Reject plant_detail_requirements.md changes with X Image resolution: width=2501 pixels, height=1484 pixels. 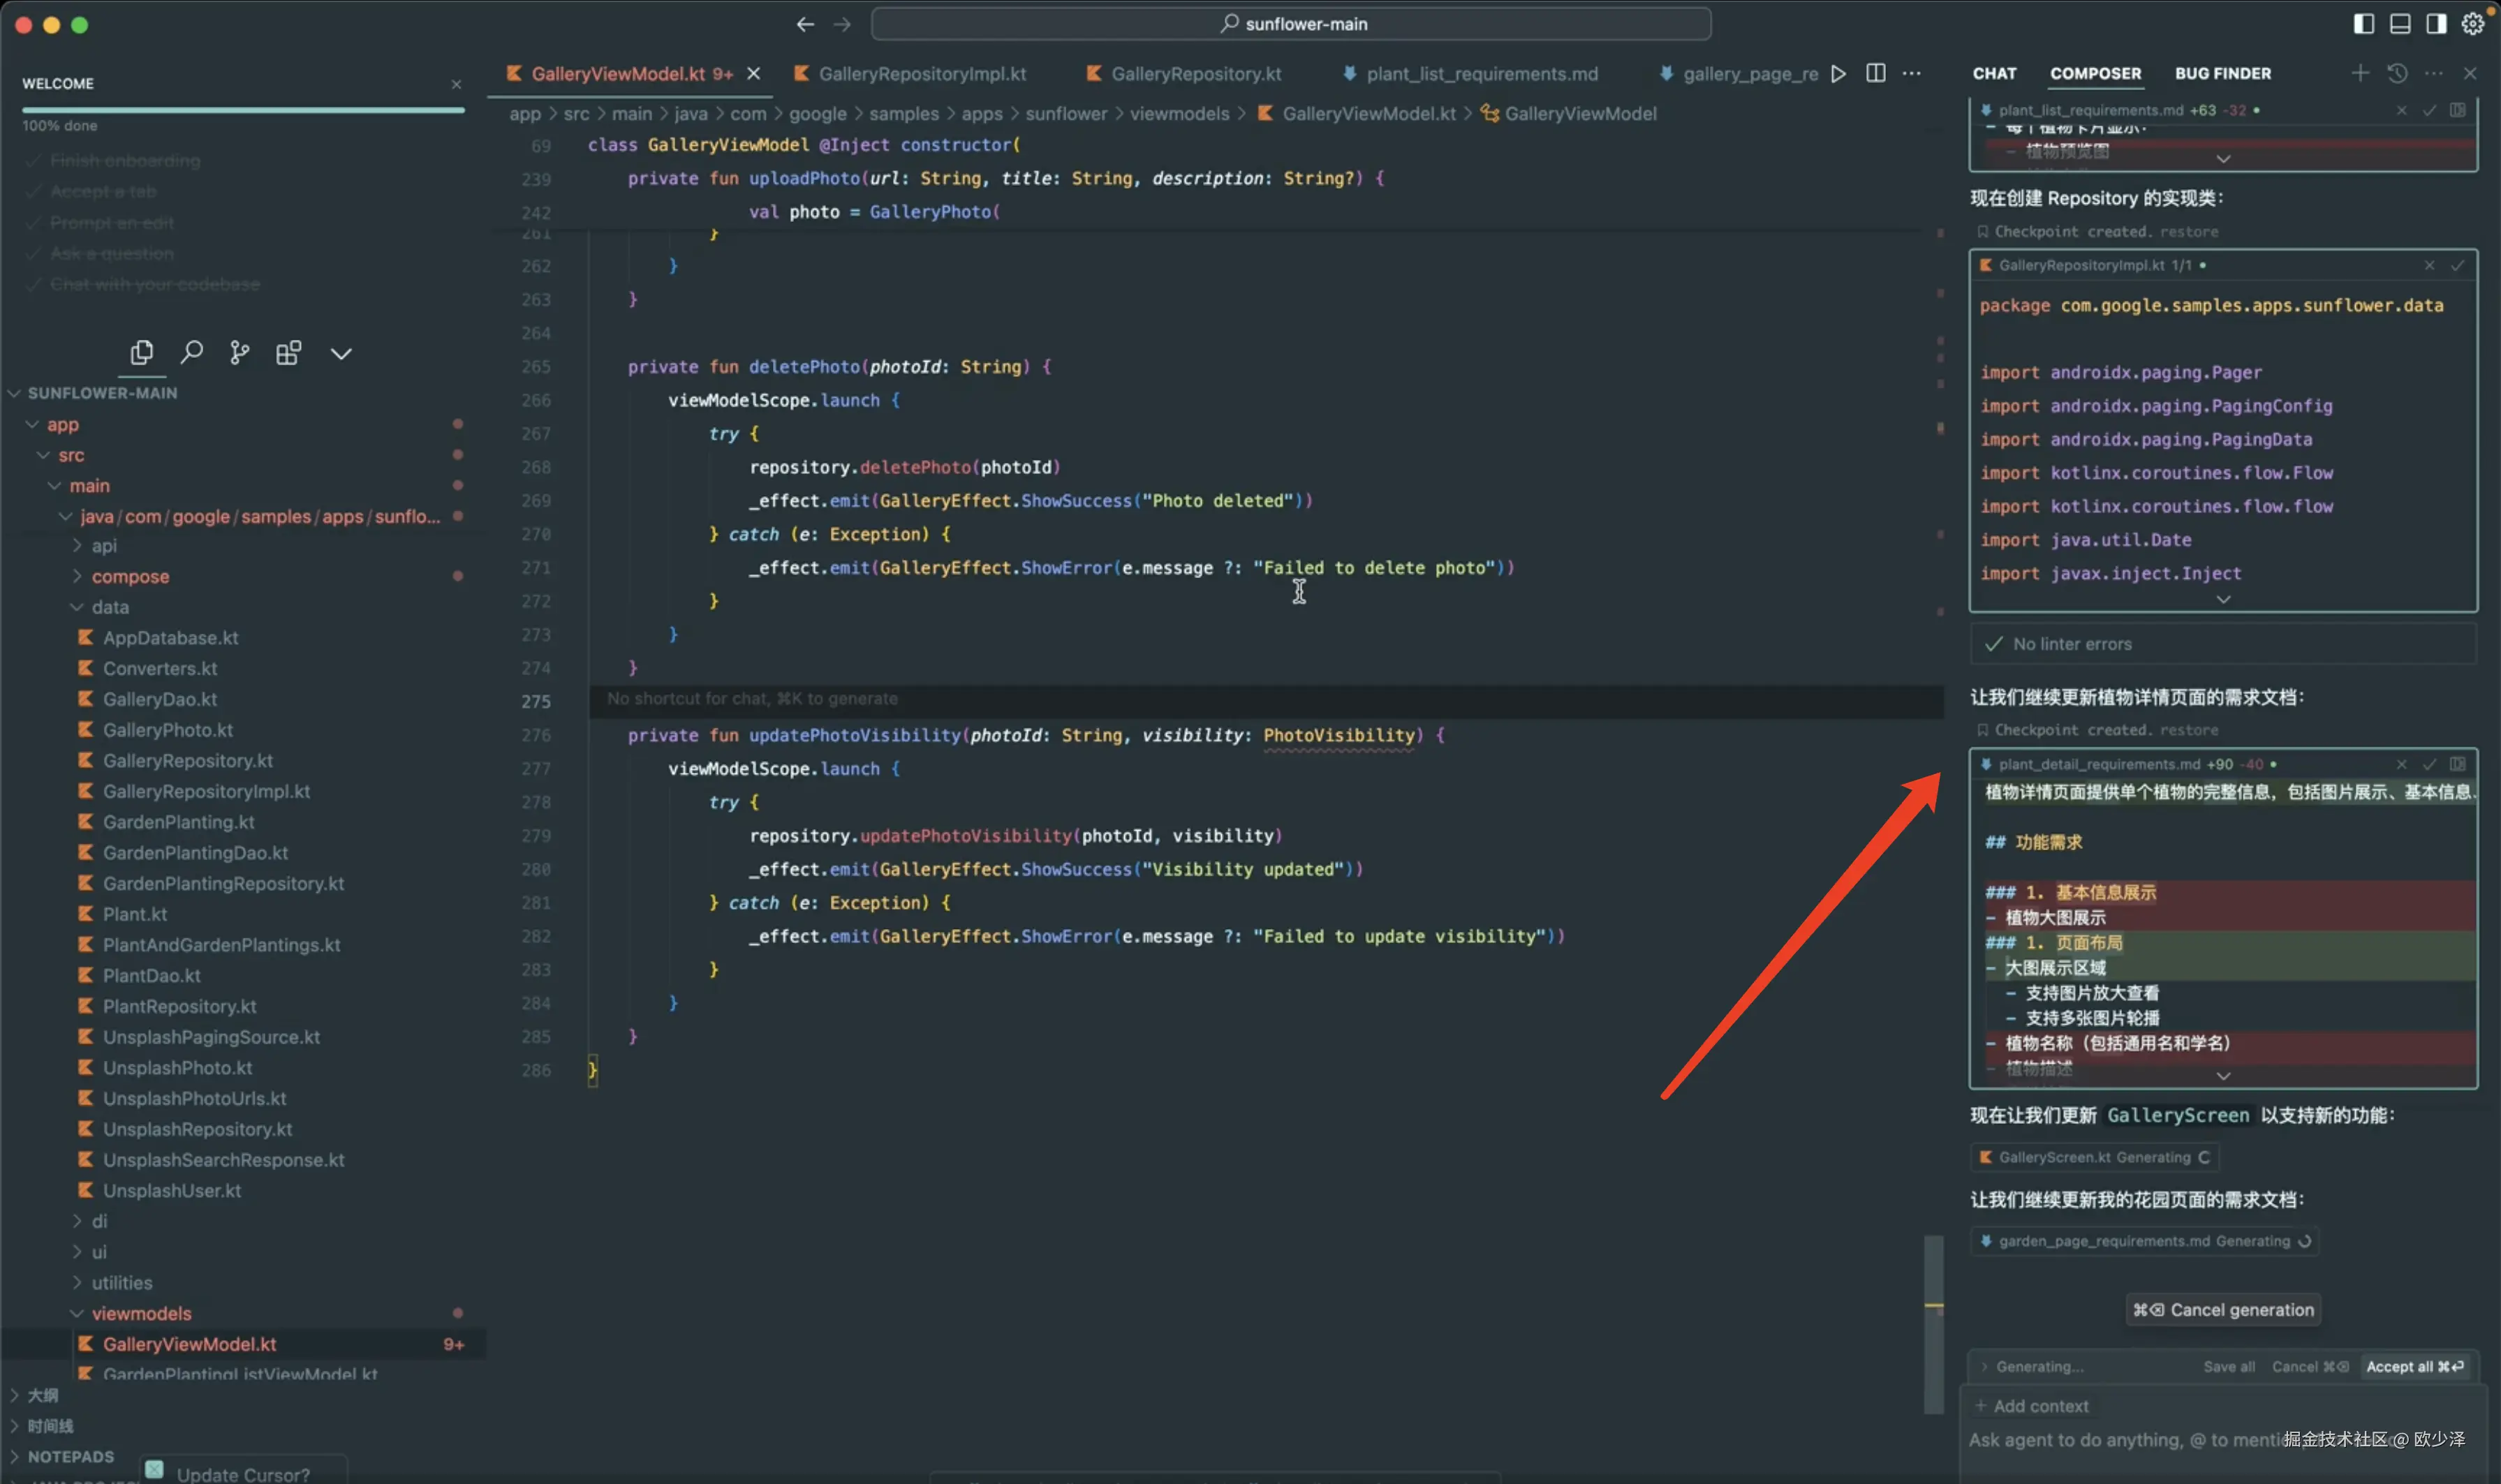tap(2402, 764)
